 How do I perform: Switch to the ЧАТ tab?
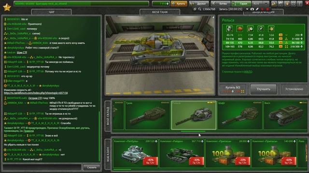pos(52,12)
